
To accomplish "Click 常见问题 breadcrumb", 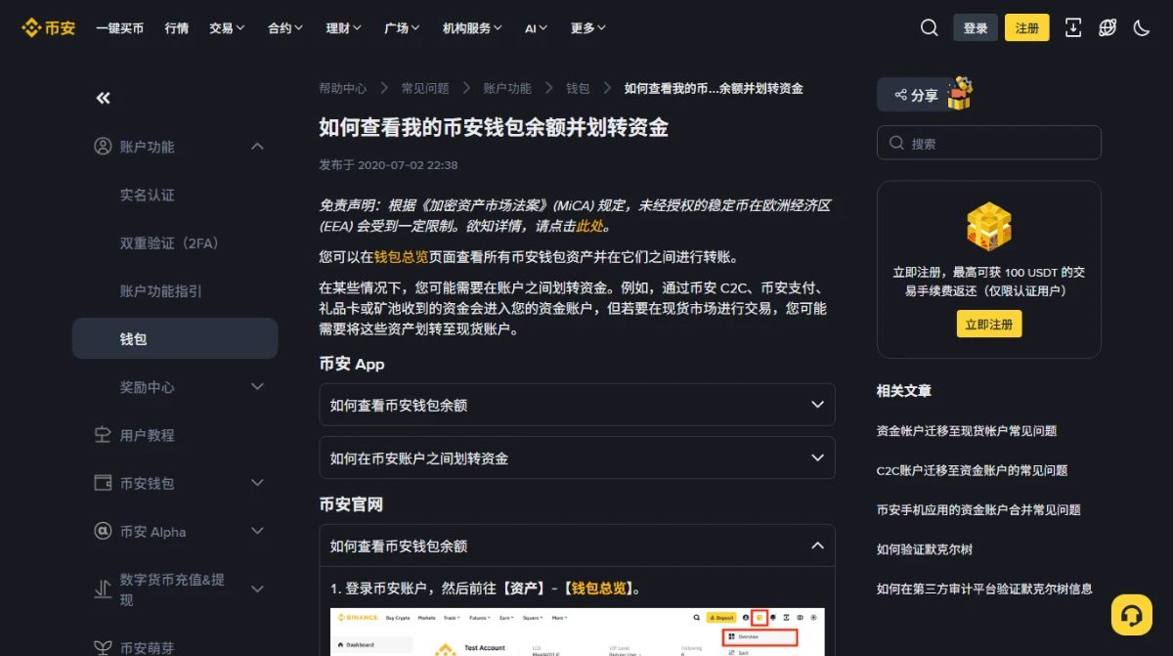I will pyautogui.click(x=425, y=88).
